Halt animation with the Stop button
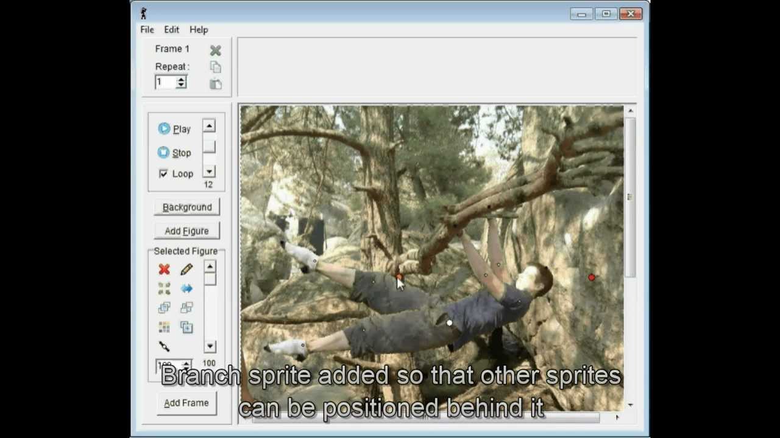Image resolution: width=780 pixels, height=438 pixels. click(x=174, y=153)
